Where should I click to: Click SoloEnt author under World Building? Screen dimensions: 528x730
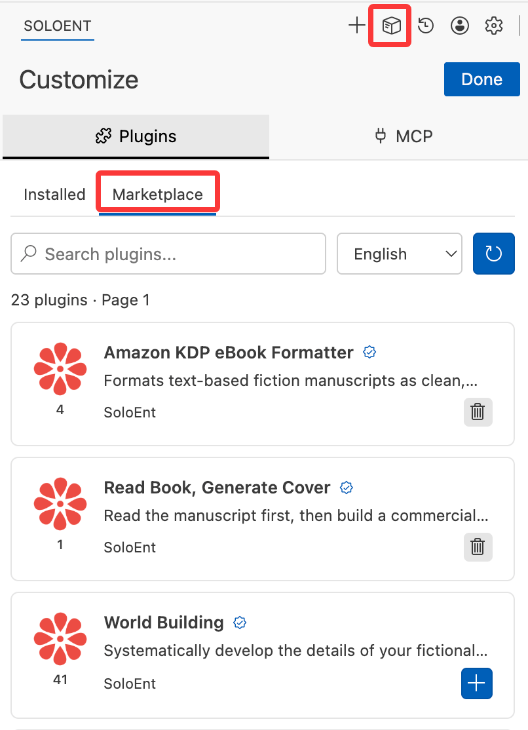[x=130, y=683]
